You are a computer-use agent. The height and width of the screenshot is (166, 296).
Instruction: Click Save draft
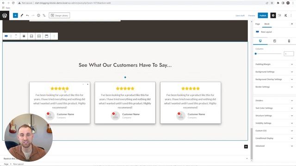coord(240,16)
